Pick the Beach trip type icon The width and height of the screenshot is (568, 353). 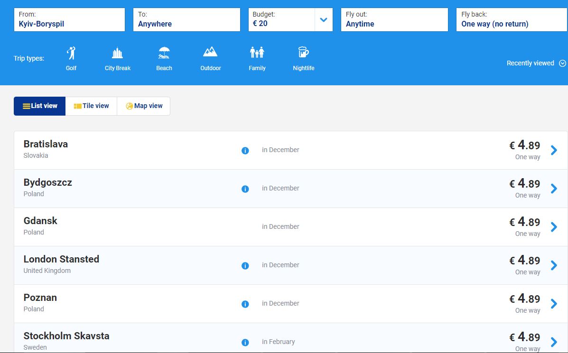click(x=164, y=53)
